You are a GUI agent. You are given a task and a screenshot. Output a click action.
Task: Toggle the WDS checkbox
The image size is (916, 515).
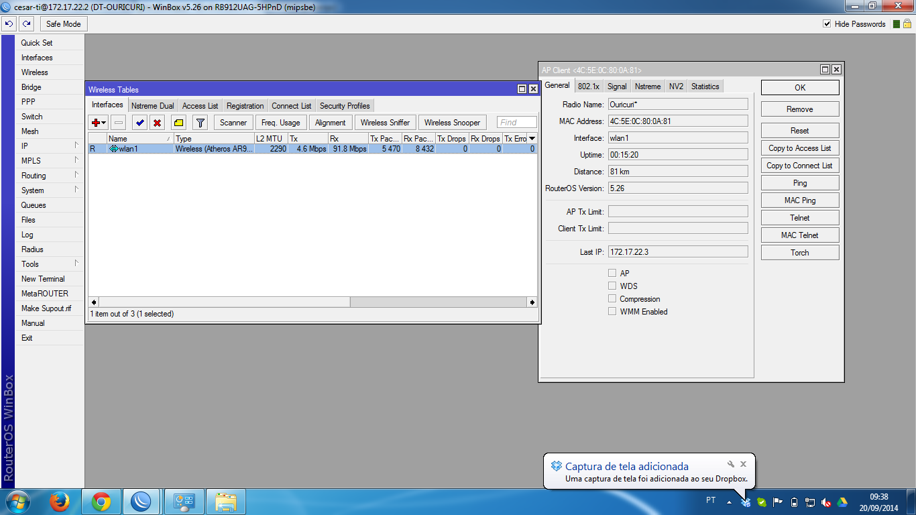tap(612, 286)
